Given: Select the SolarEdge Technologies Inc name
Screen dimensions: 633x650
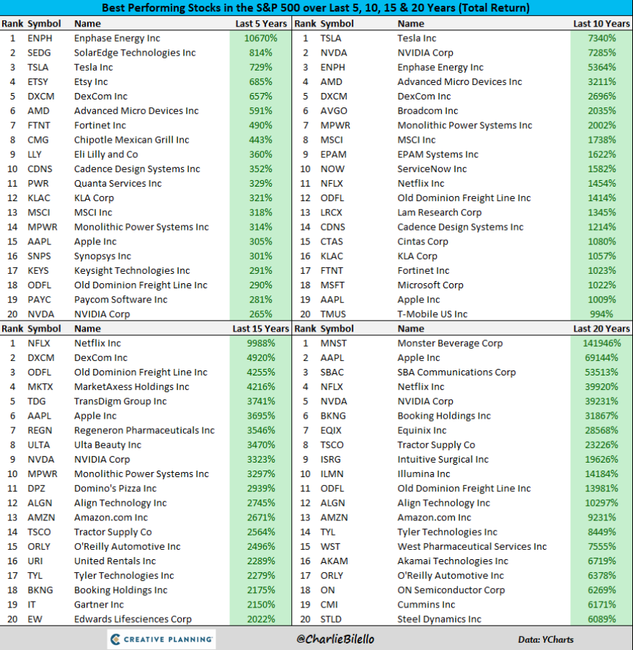Looking at the screenshot, I should (x=135, y=53).
